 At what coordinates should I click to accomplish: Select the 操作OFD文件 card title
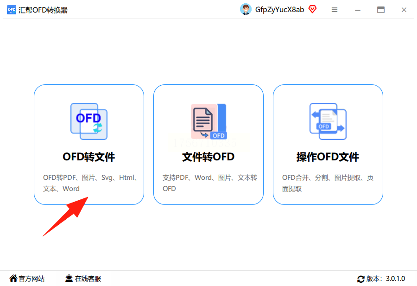click(328, 157)
